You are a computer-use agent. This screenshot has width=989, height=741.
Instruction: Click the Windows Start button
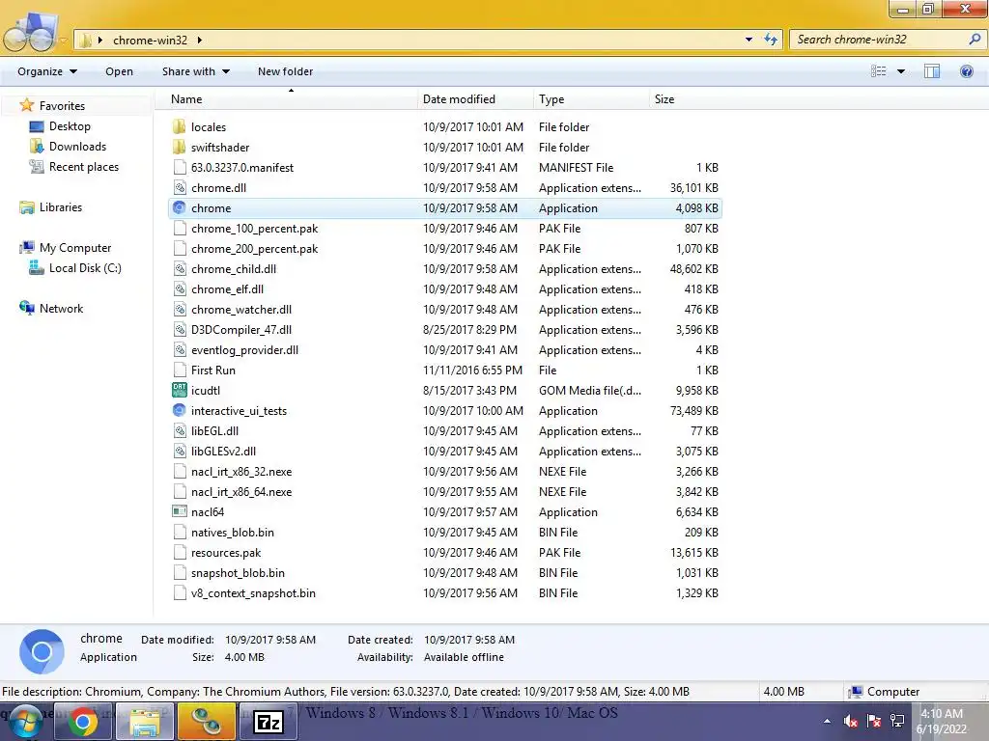(25, 722)
